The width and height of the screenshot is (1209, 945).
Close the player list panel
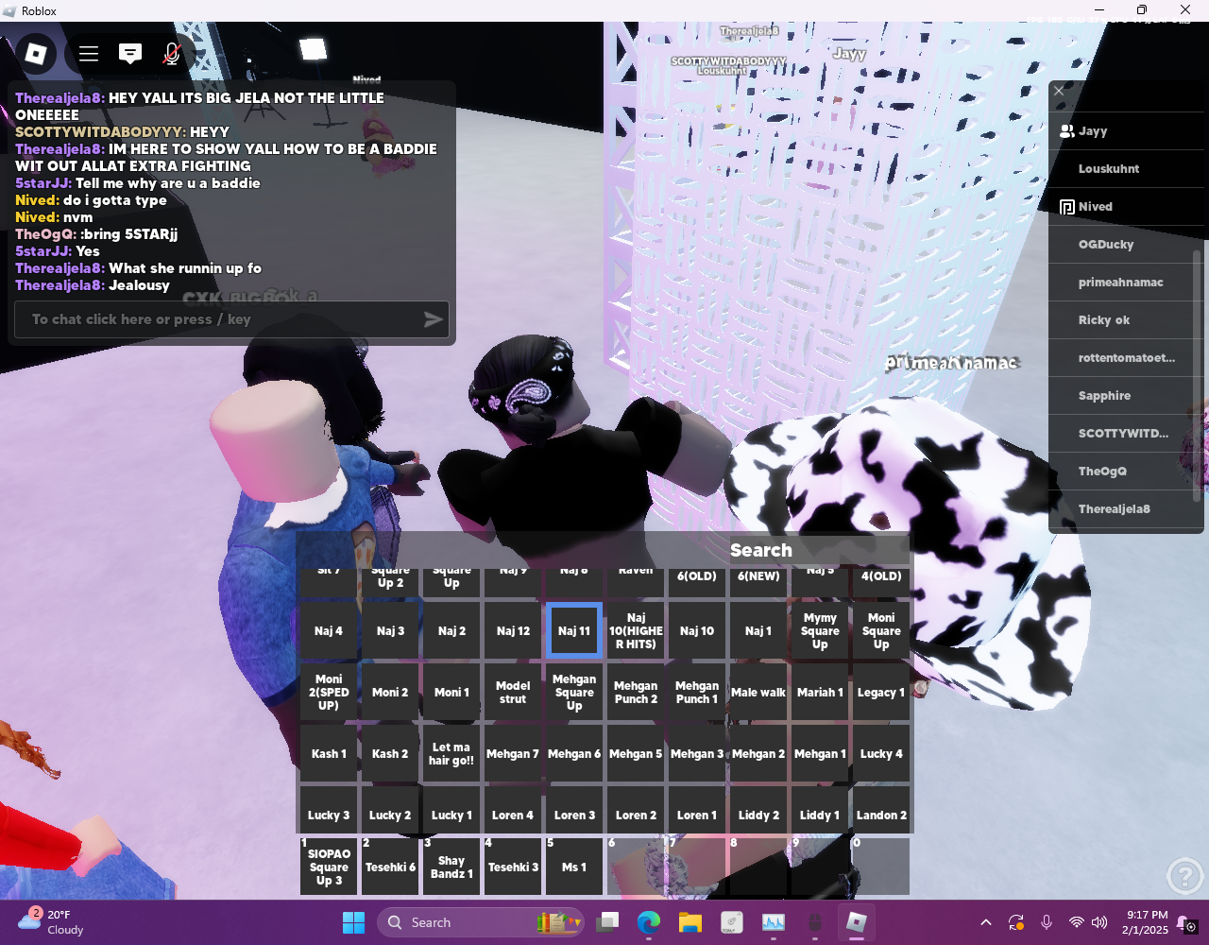(1059, 91)
